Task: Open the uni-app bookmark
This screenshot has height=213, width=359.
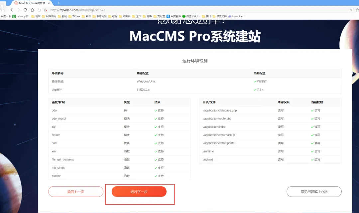Action: [21, 16]
